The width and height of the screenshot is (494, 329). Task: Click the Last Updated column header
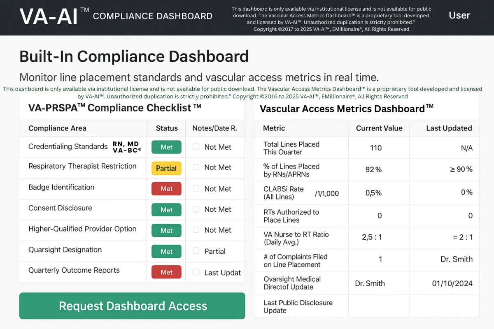click(x=449, y=128)
